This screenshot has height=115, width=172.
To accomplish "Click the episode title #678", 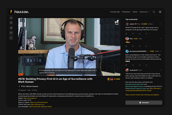I will [x=55, y=80].
